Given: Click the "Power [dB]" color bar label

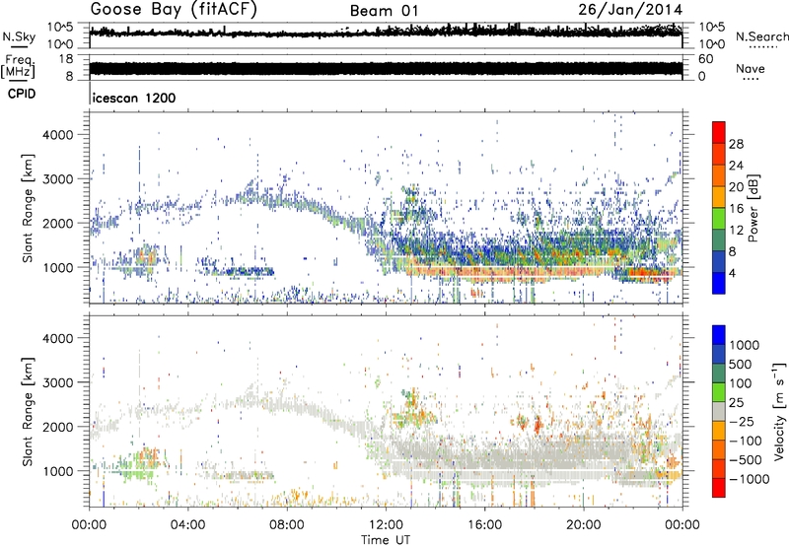Looking at the screenshot, I should pos(753,208).
